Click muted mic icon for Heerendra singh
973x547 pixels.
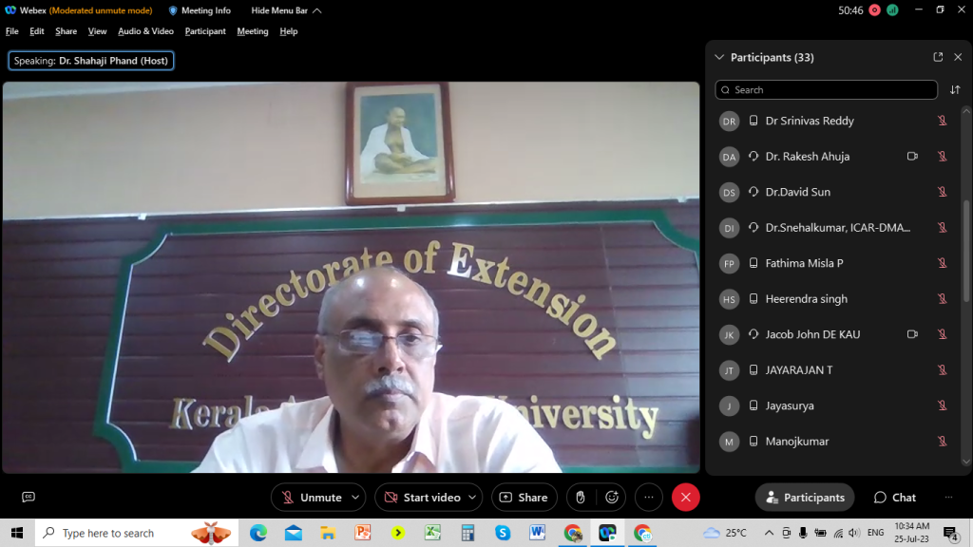pos(942,299)
